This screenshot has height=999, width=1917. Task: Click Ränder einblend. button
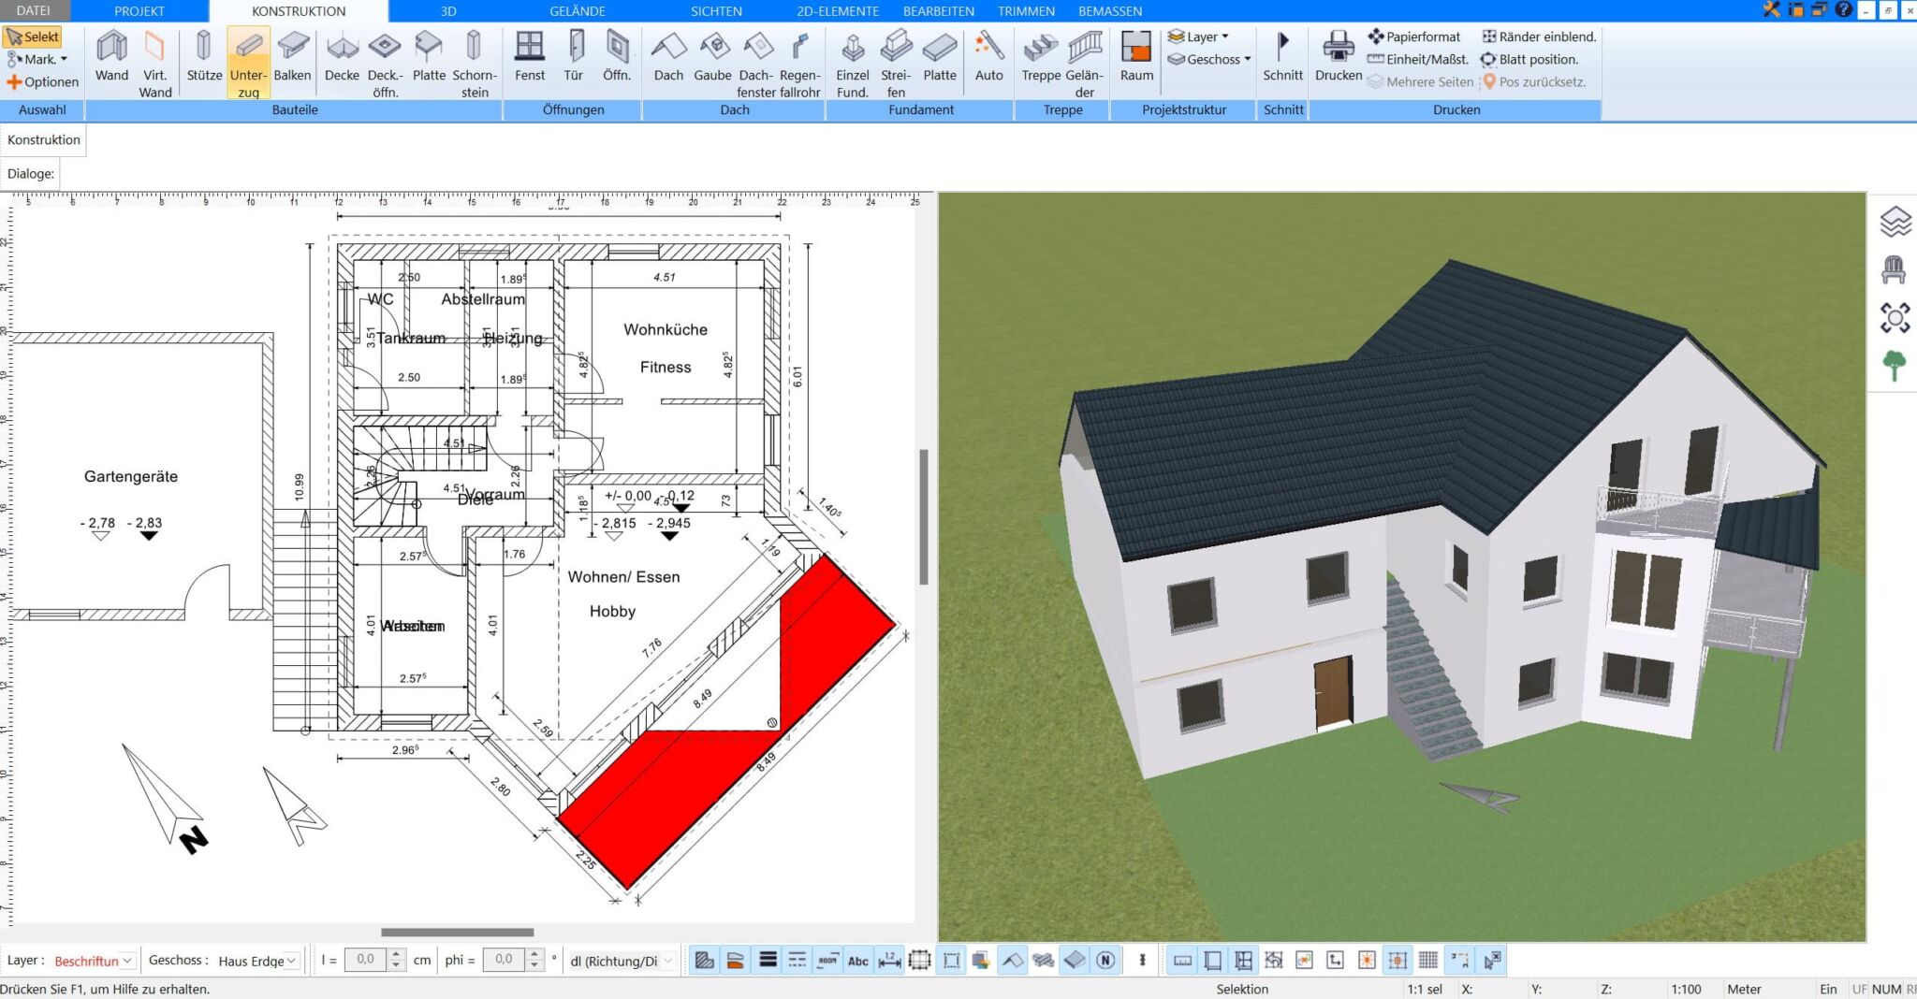tap(1538, 36)
